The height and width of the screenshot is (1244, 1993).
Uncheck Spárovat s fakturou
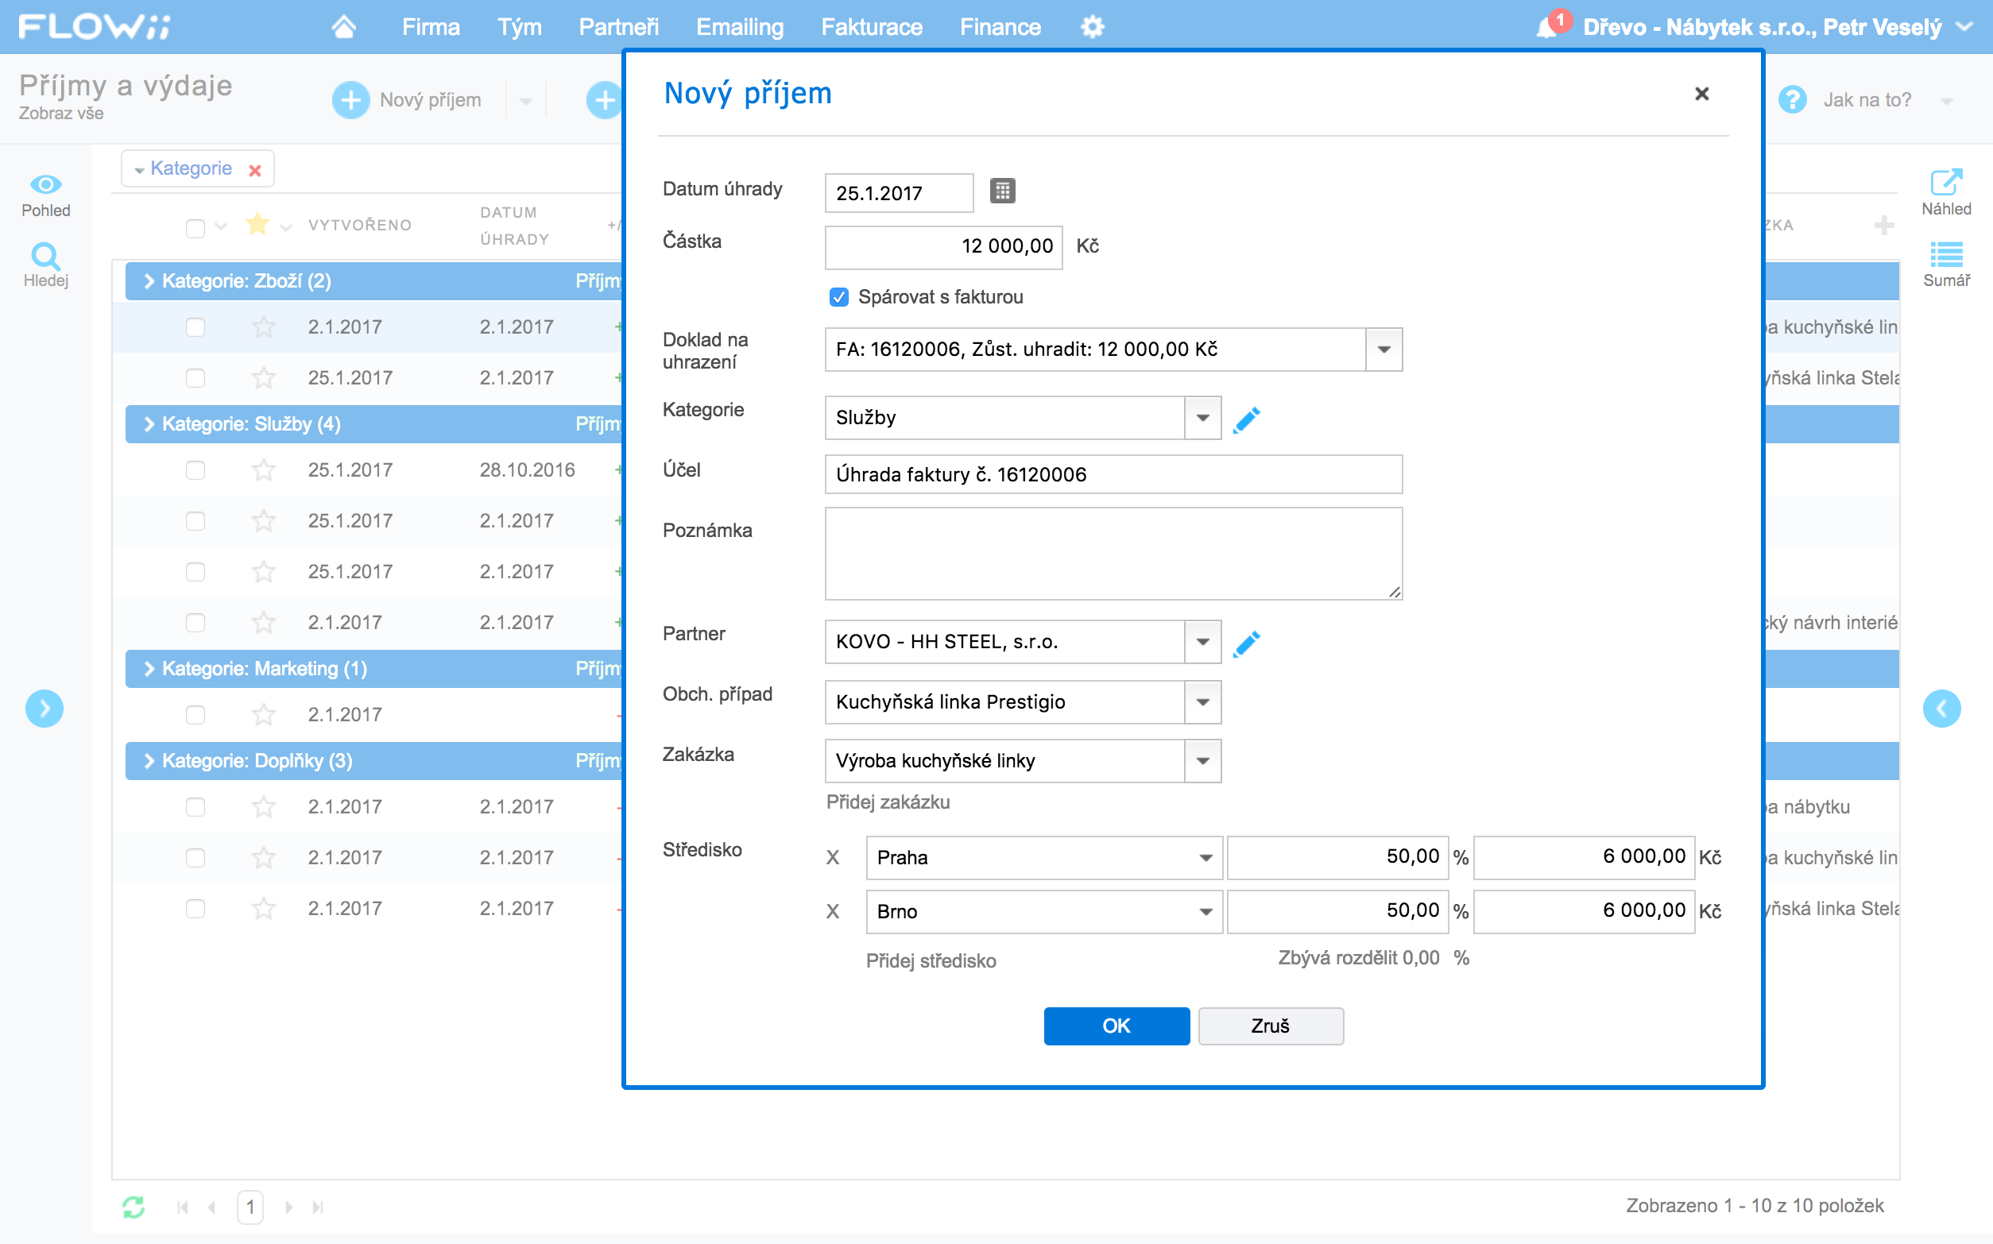(x=838, y=297)
